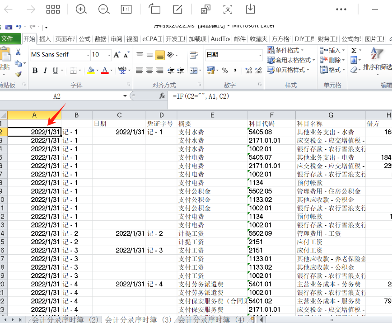
Task: Show image at 1:1 actual size
Action: coord(126,9)
